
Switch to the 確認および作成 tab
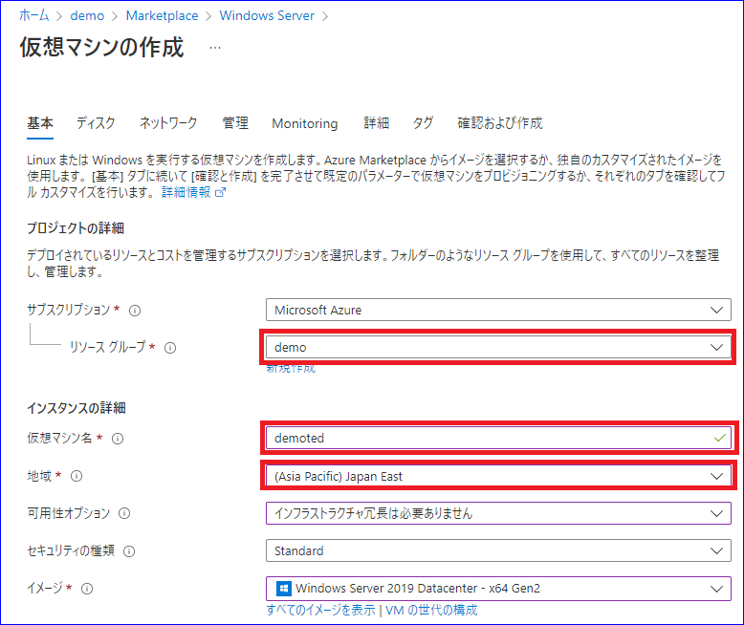point(499,123)
